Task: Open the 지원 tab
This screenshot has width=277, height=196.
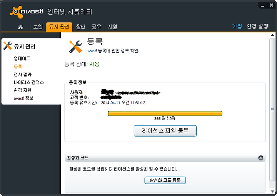Action: 112,27
